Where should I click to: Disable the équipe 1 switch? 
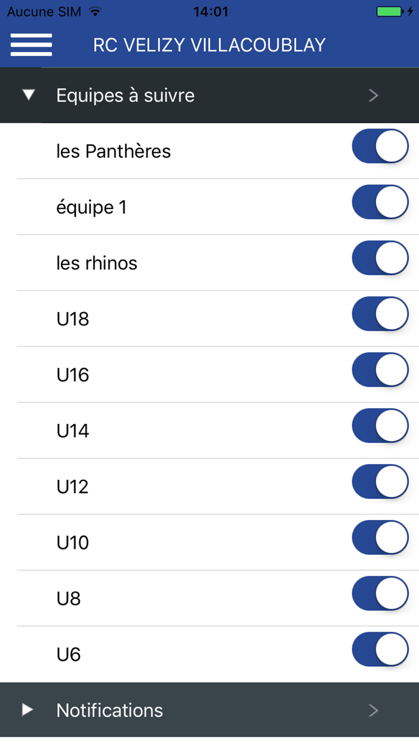tap(380, 202)
